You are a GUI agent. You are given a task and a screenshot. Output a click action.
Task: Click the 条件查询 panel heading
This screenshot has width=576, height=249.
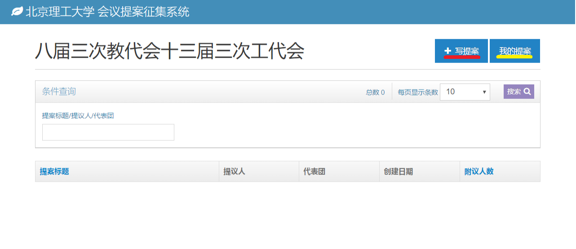pos(59,92)
